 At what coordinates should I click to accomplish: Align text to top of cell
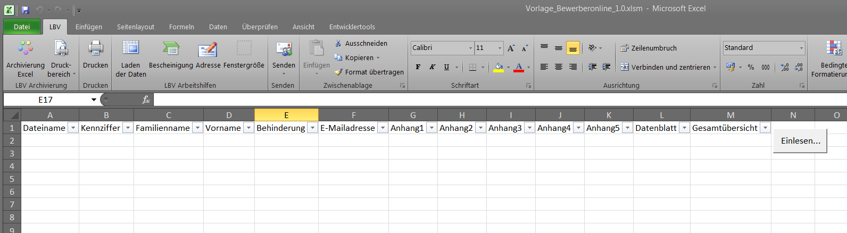[544, 48]
